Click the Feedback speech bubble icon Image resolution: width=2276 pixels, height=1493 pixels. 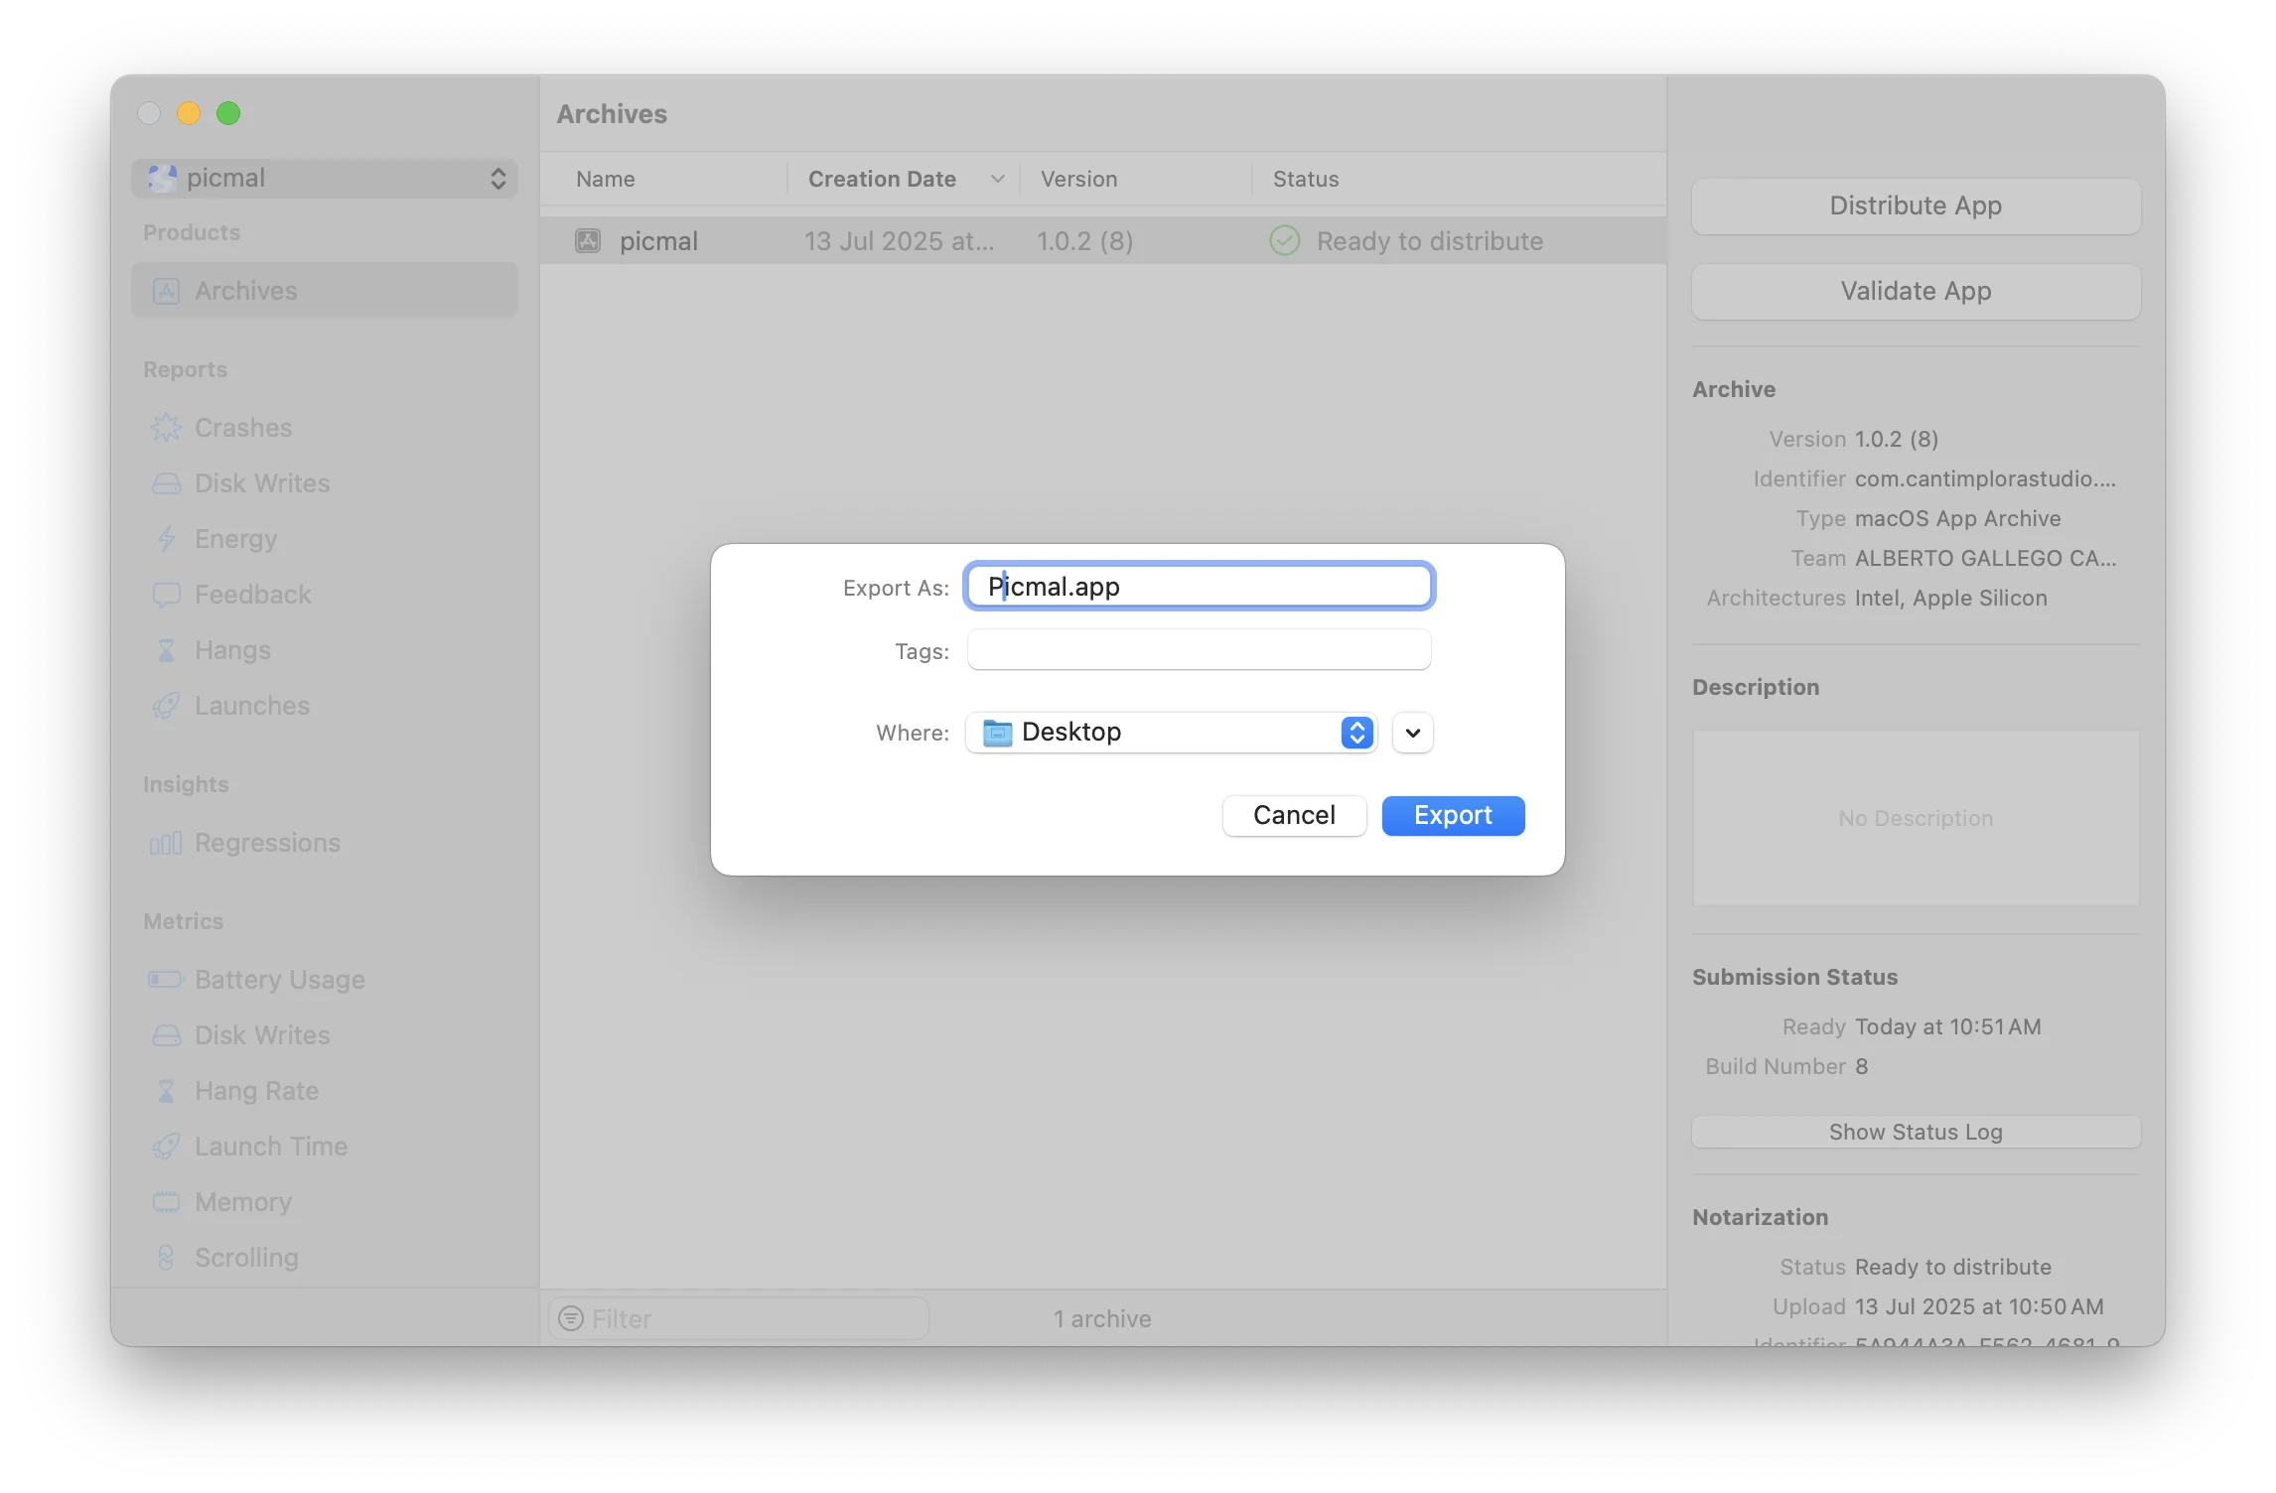166,595
